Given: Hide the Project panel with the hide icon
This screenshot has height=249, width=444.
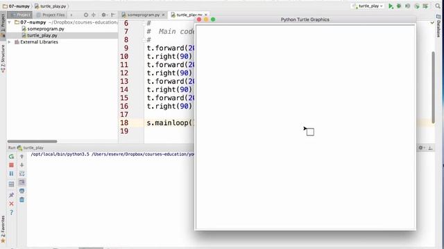Looking at the screenshot, I should click(113, 15).
